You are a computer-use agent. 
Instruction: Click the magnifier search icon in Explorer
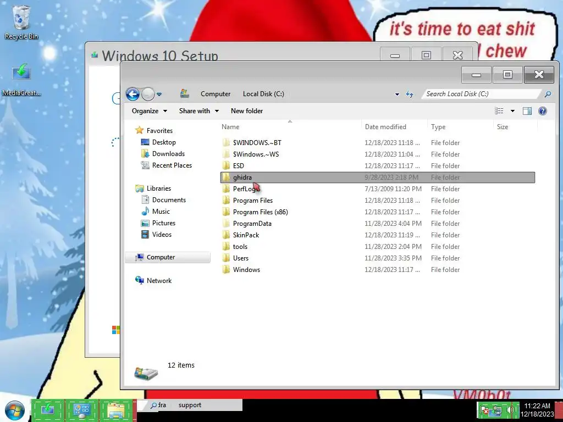point(548,94)
